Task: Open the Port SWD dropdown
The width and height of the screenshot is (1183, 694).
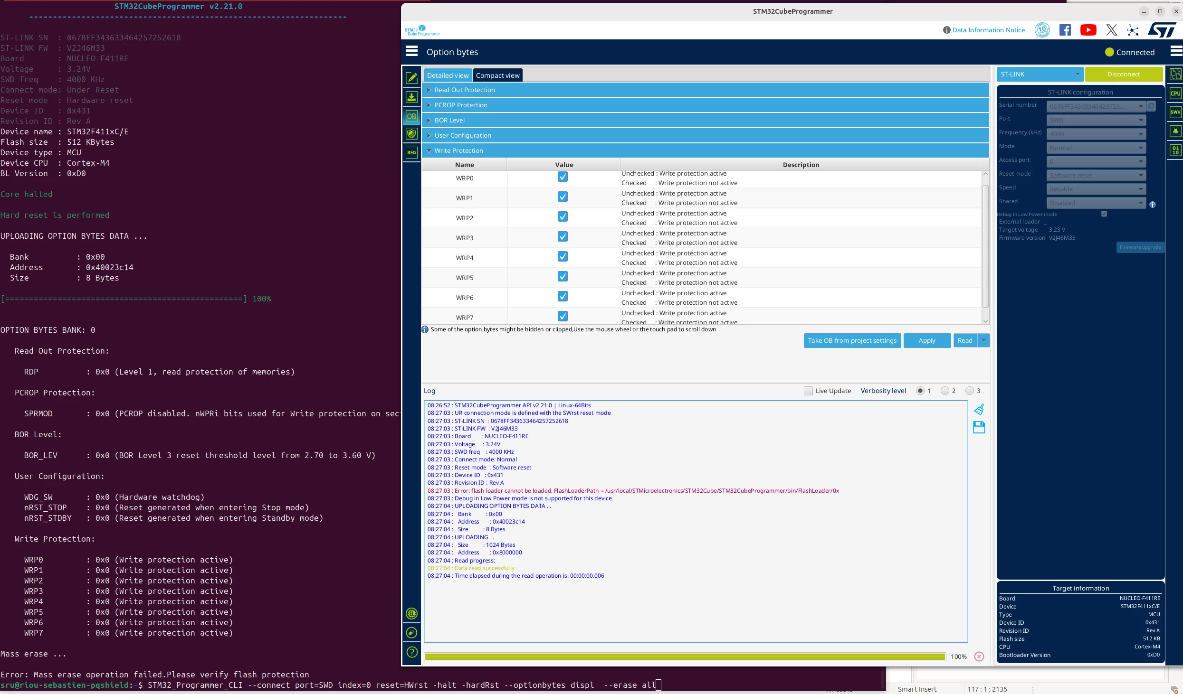Action: (1096, 120)
